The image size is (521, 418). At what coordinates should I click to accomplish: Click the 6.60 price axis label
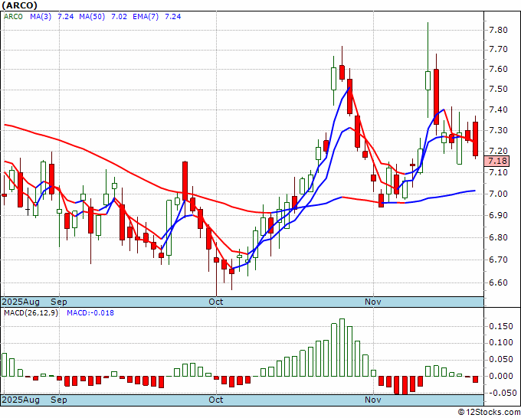click(x=498, y=282)
